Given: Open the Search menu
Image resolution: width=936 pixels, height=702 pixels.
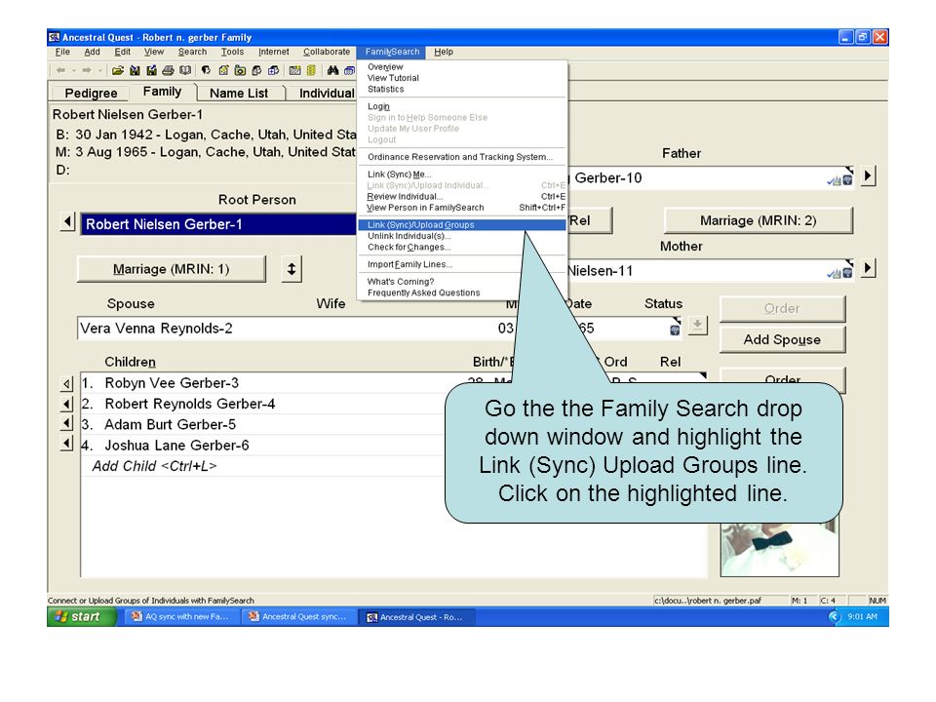Looking at the screenshot, I should pyautogui.click(x=192, y=52).
